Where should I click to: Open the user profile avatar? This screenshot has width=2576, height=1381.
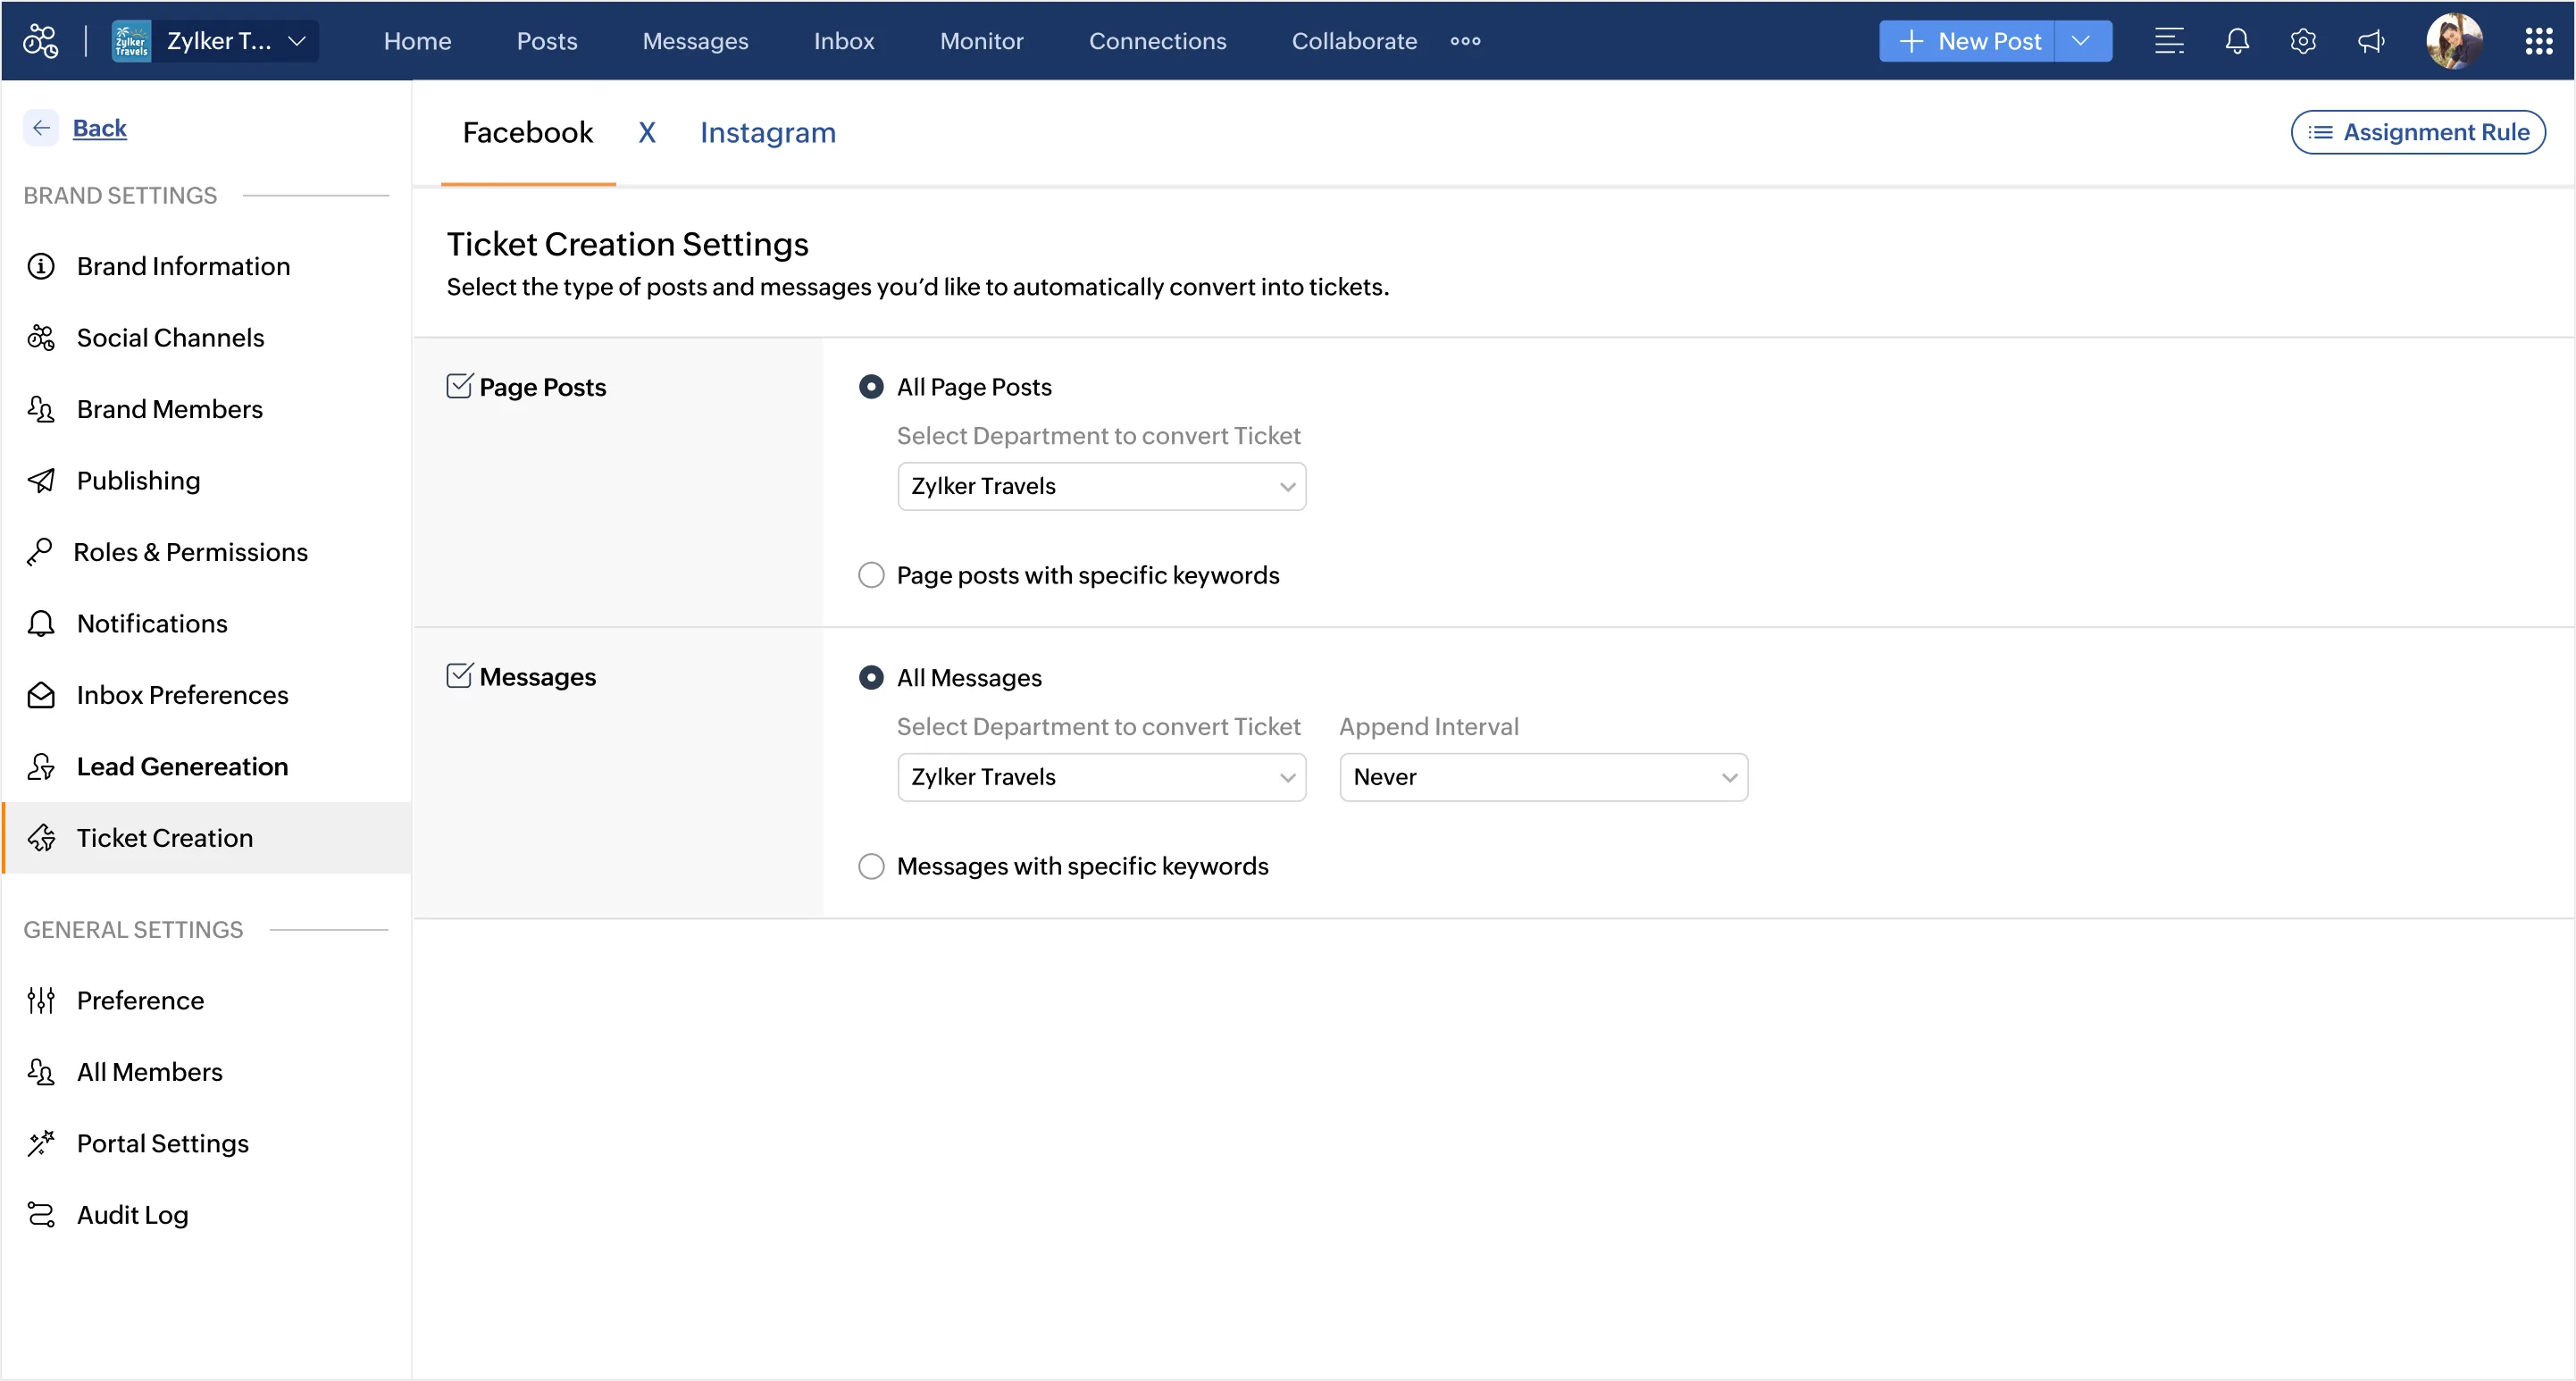2454,41
